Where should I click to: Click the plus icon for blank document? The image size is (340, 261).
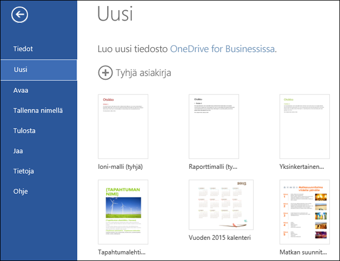[105, 73]
